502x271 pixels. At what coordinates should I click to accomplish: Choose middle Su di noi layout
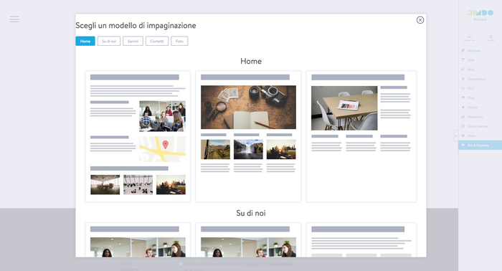coord(248,240)
